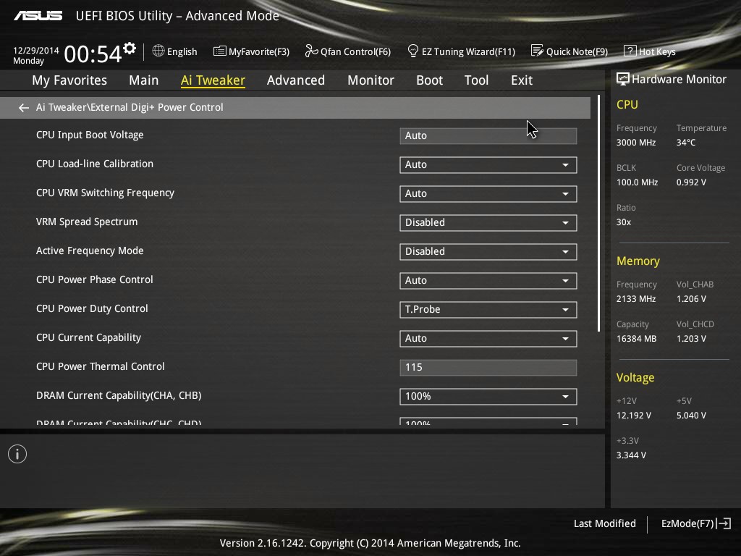
Task: Toggle VRM Spread Spectrum Disabled setting
Action: [x=488, y=223]
